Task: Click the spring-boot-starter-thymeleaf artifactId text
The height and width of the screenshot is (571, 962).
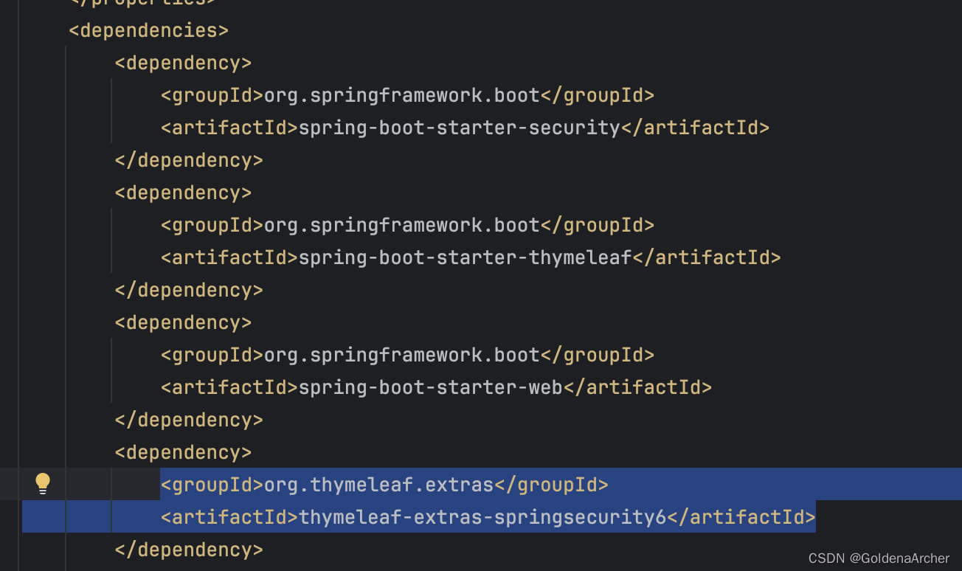Action: 465,258
